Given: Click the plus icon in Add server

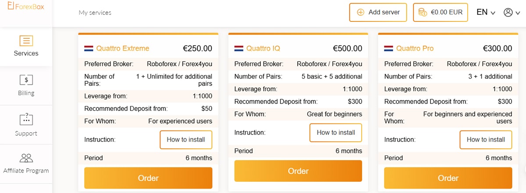Looking at the screenshot, I should [x=361, y=12].
